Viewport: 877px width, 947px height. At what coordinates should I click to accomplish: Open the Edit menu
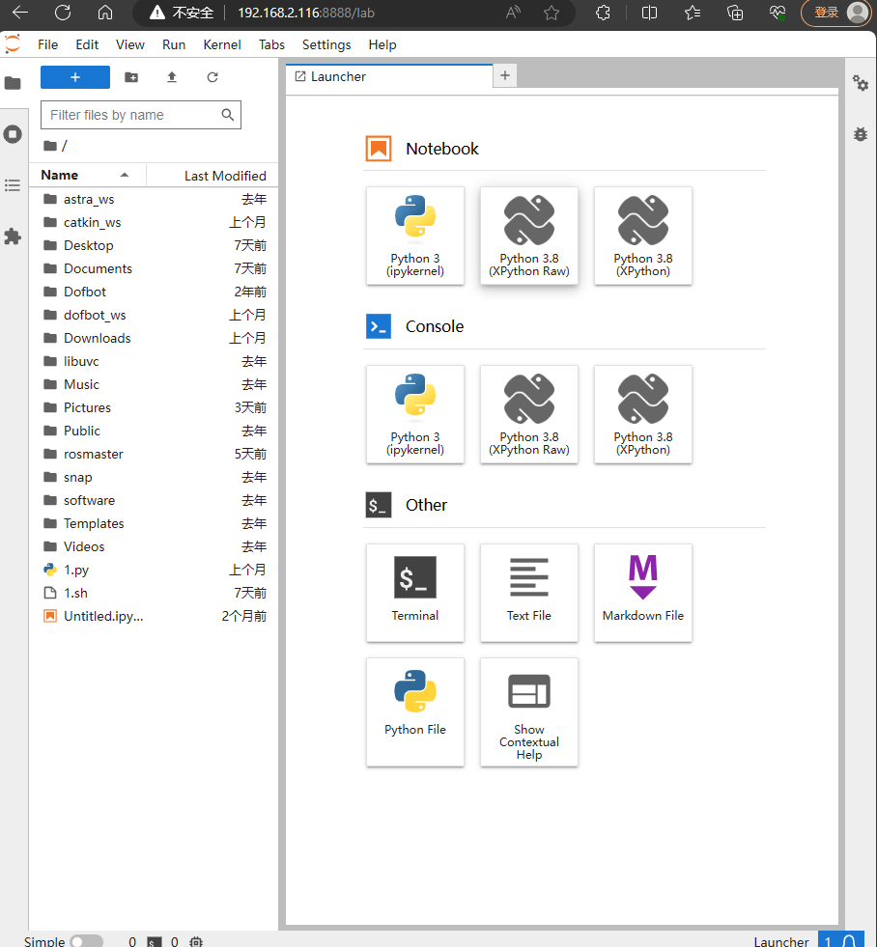click(x=87, y=44)
